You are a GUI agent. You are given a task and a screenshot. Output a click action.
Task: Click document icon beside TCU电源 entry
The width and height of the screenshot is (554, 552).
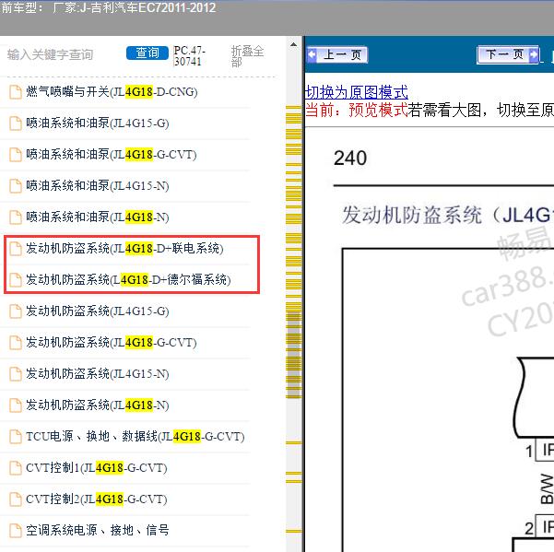[x=15, y=437]
